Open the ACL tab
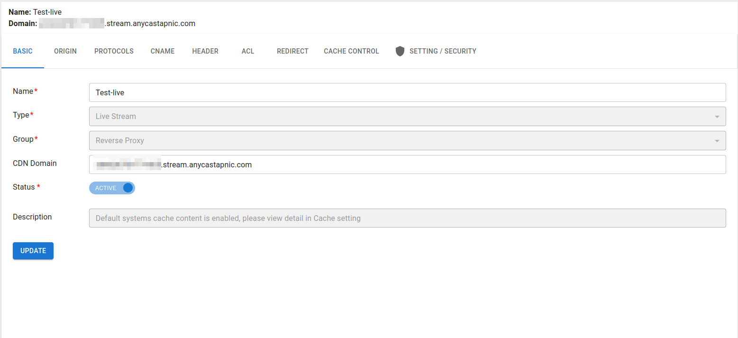 tap(248, 51)
